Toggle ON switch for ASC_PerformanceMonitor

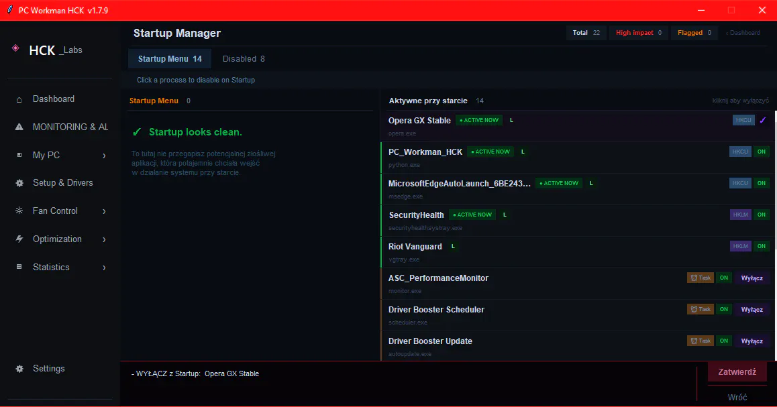pyautogui.click(x=724, y=278)
